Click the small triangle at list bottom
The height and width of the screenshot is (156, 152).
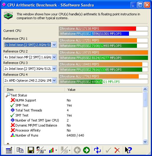click(8, 143)
